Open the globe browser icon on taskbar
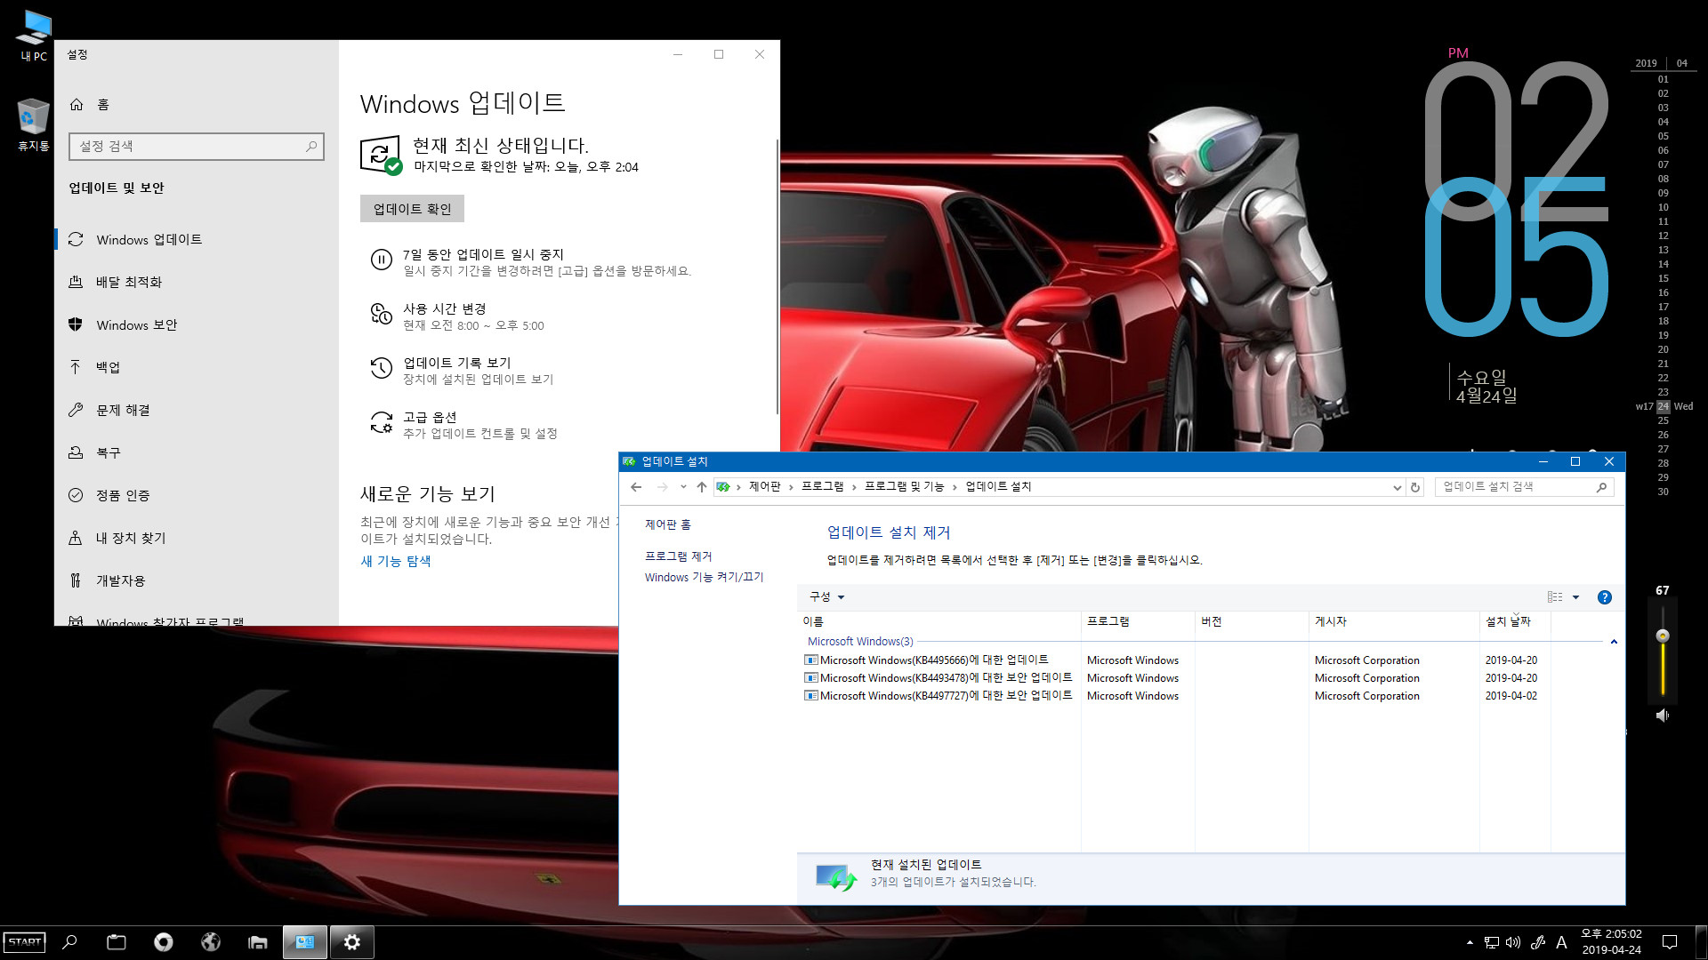 click(x=211, y=942)
